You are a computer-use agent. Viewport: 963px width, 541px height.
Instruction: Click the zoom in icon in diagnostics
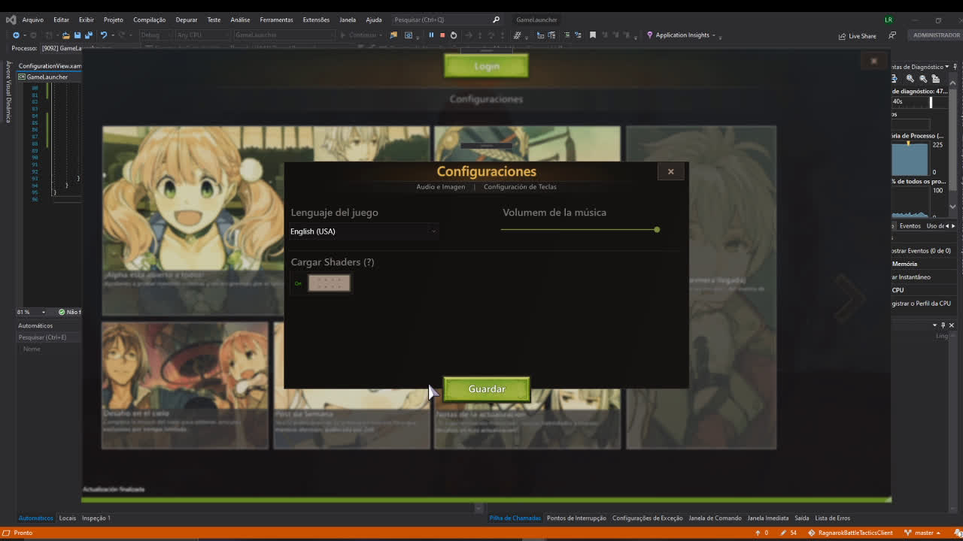pyautogui.click(x=910, y=78)
